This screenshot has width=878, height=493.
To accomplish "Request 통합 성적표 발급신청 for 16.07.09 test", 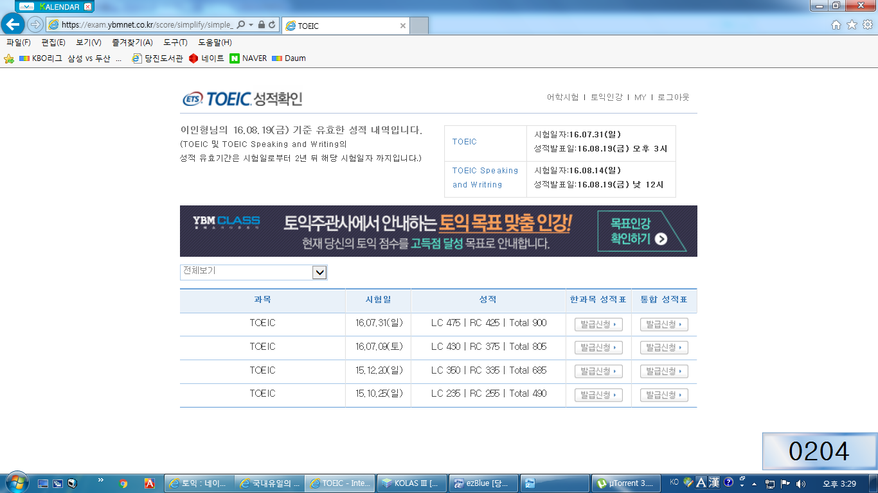I will click(664, 347).
